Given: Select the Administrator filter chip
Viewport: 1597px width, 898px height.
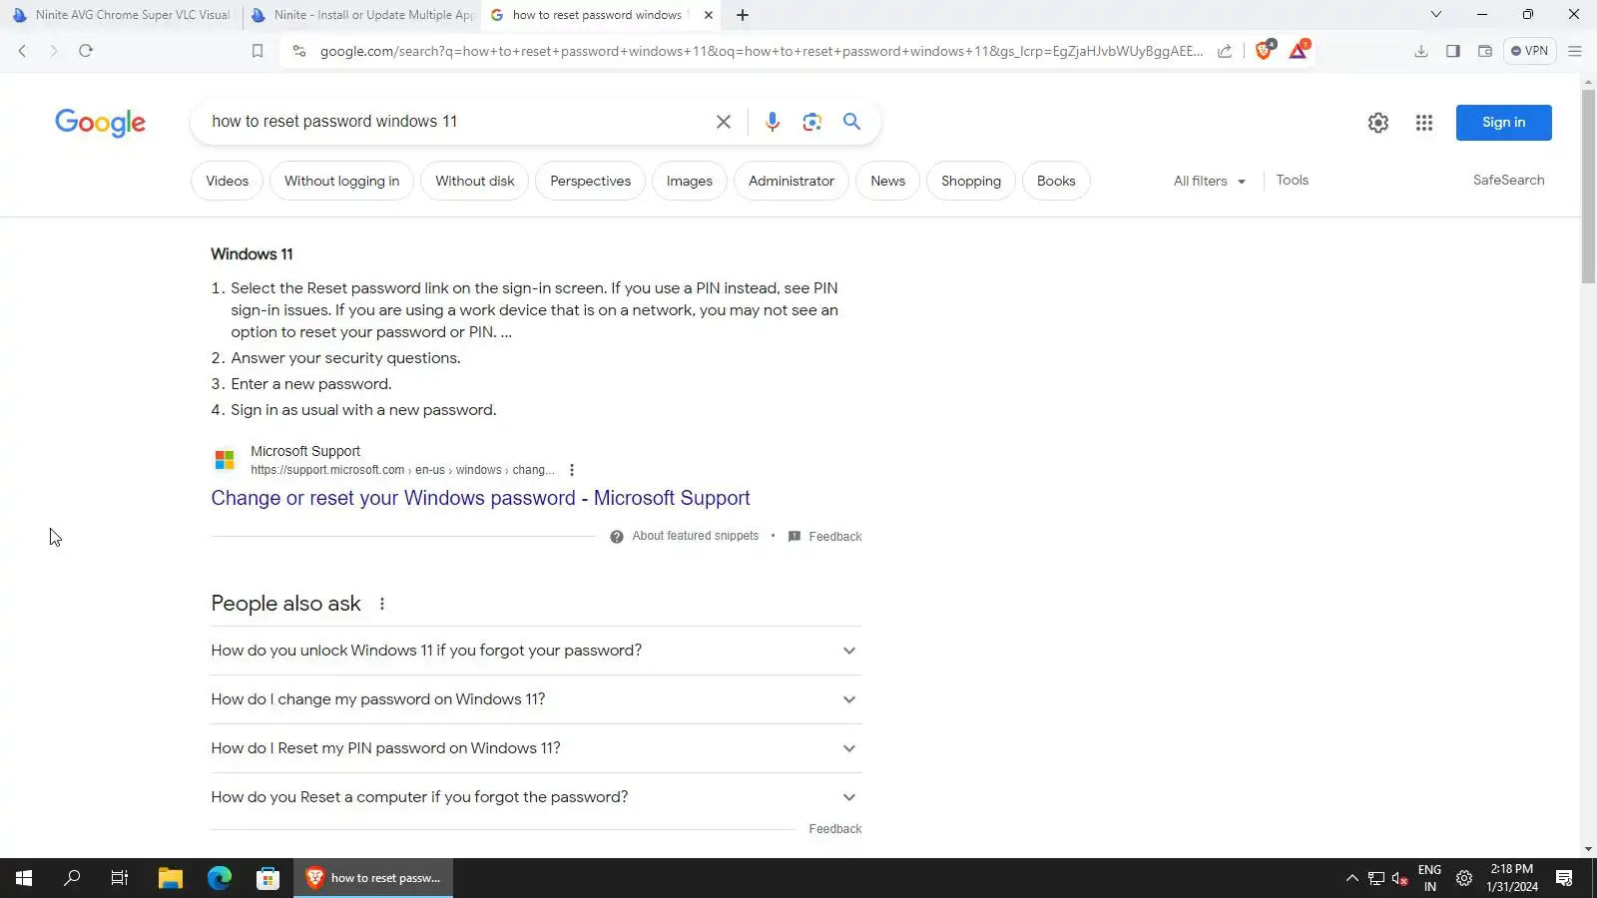Looking at the screenshot, I should click(x=792, y=181).
